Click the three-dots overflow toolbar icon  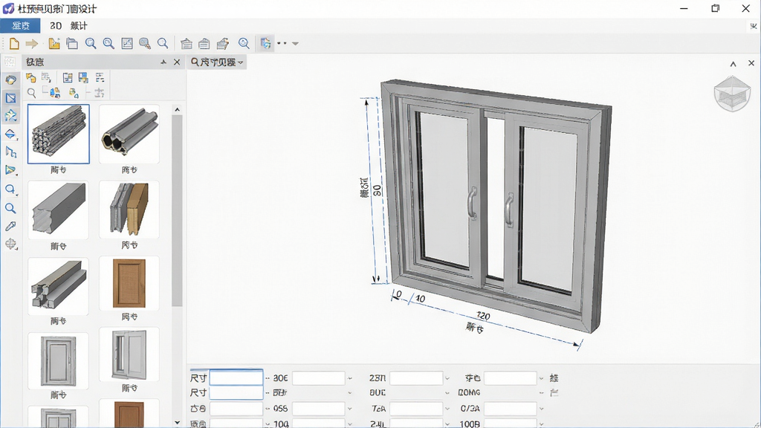coord(282,43)
